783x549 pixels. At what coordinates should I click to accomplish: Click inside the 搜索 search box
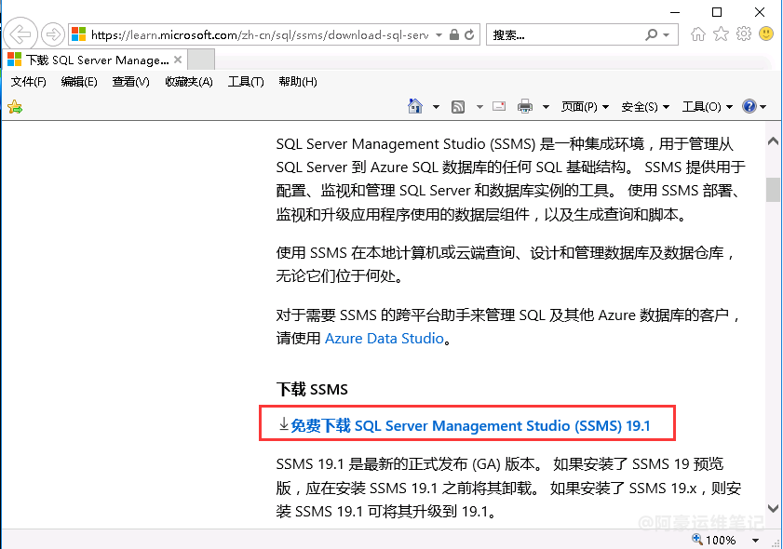tap(564, 35)
